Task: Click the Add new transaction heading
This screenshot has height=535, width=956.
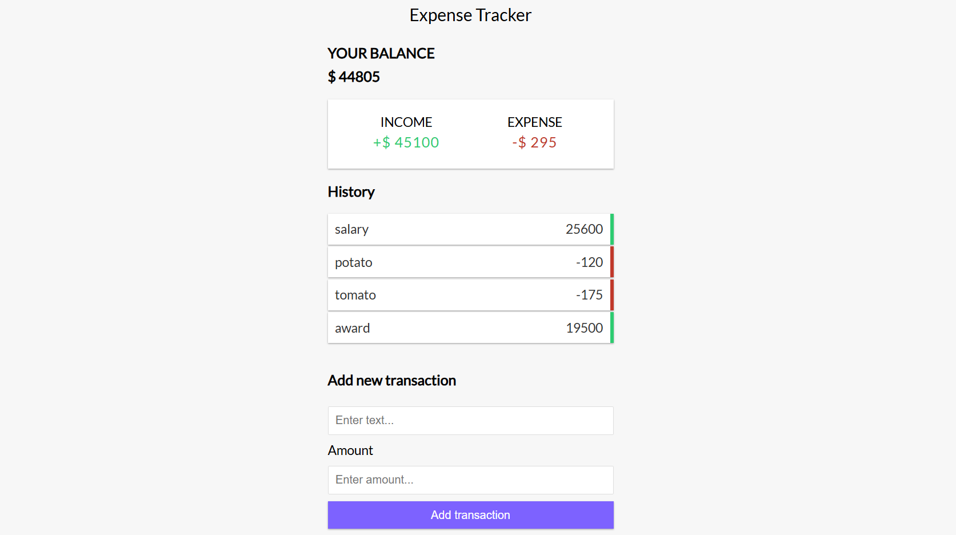Action: 391,381
